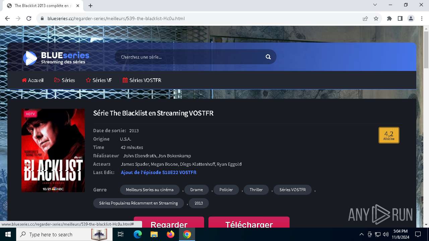Select the Policier genre tag
The image size is (429, 241).
(226, 190)
